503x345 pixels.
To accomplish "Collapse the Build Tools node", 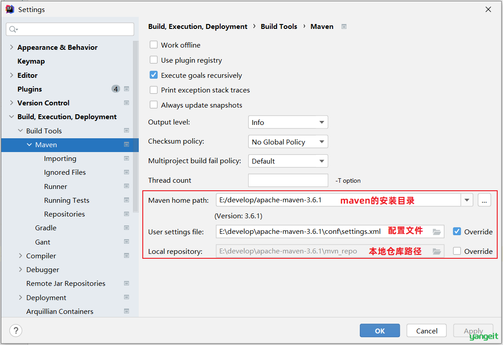I will [x=20, y=131].
